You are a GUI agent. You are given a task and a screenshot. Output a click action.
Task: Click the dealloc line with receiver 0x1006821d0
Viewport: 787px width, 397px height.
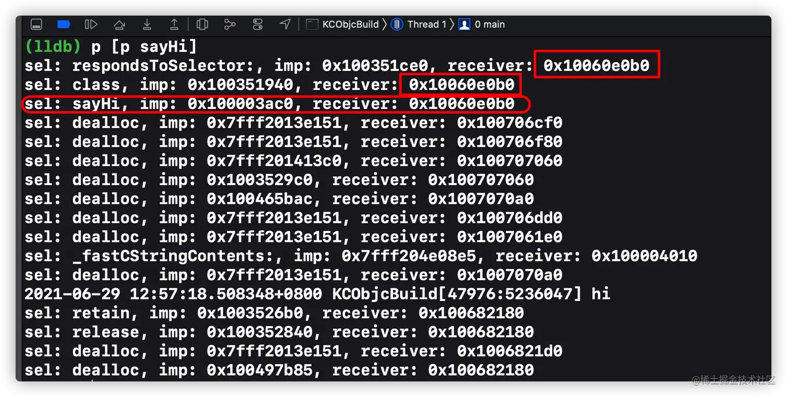pos(294,351)
